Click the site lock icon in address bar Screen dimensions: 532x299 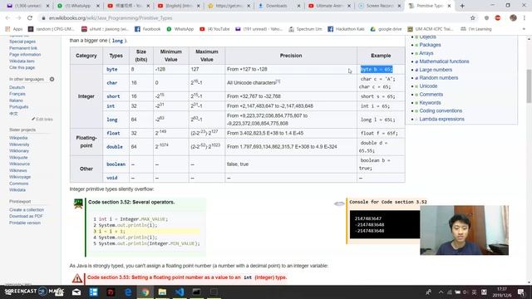point(43,18)
